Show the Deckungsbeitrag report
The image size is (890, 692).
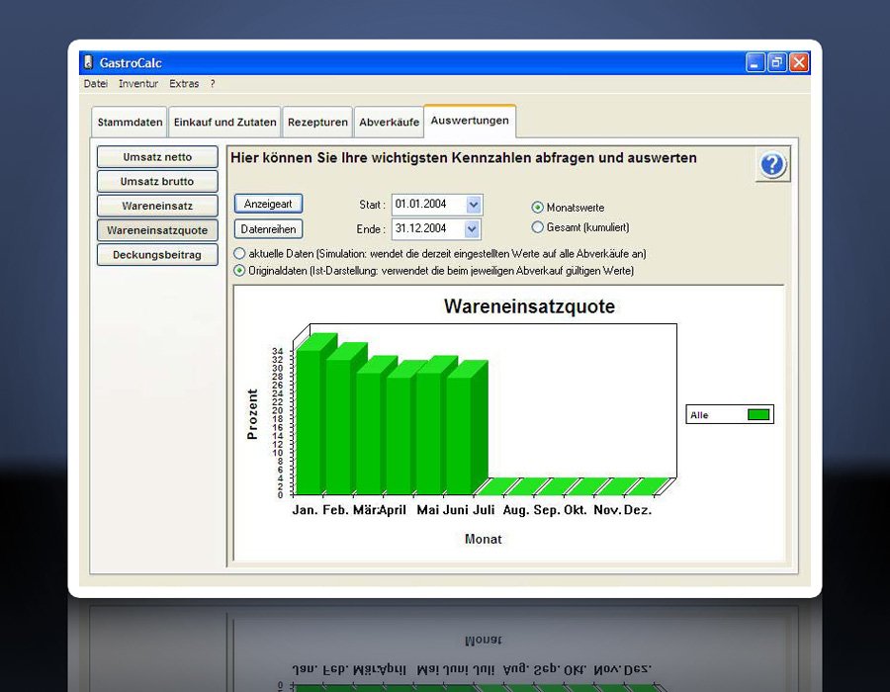[157, 255]
